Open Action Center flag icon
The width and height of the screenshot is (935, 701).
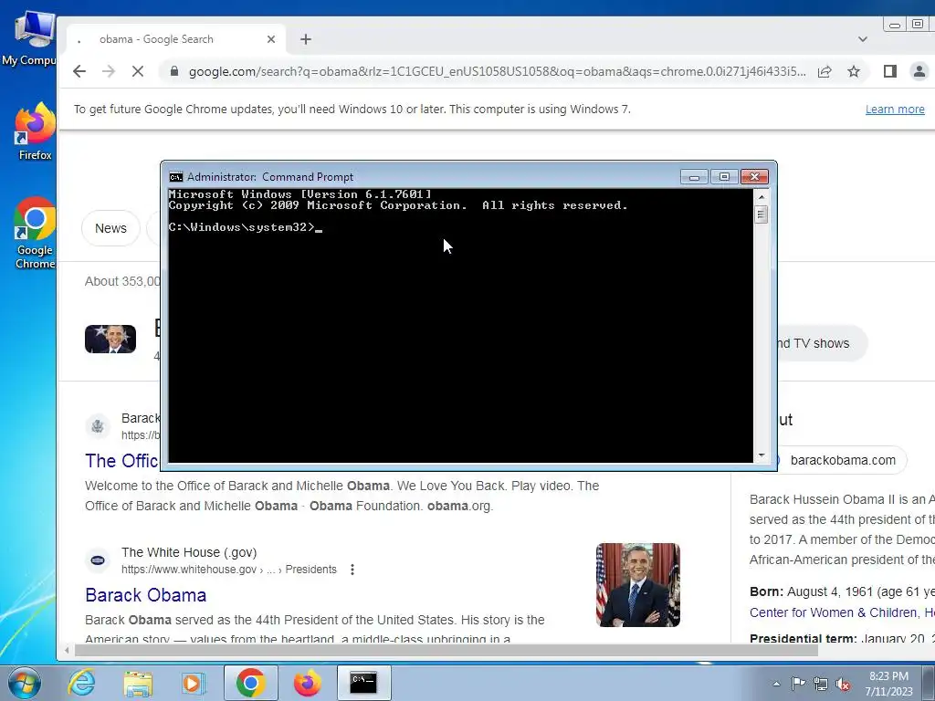[798, 684]
